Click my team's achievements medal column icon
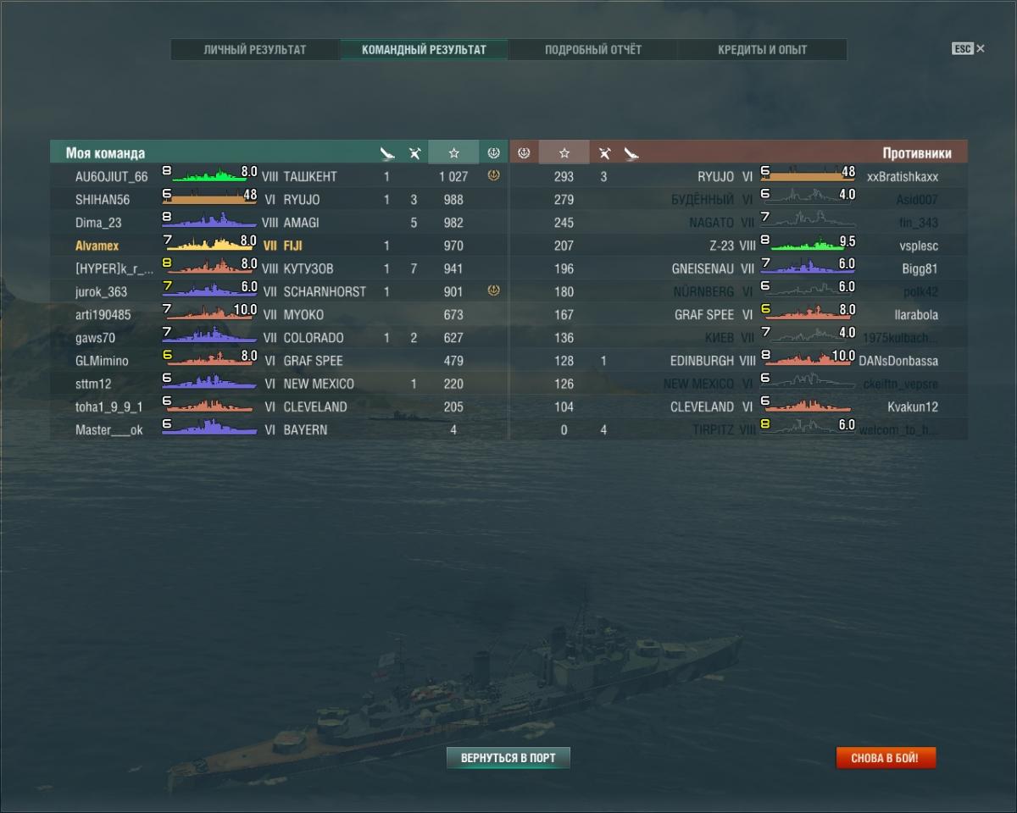Image resolution: width=1017 pixels, height=813 pixels. coord(493,153)
